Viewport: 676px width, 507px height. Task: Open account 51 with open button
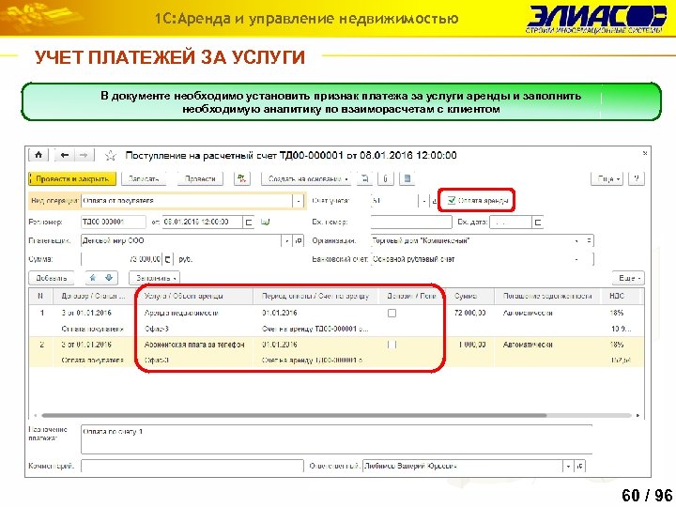tap(434, 201)
